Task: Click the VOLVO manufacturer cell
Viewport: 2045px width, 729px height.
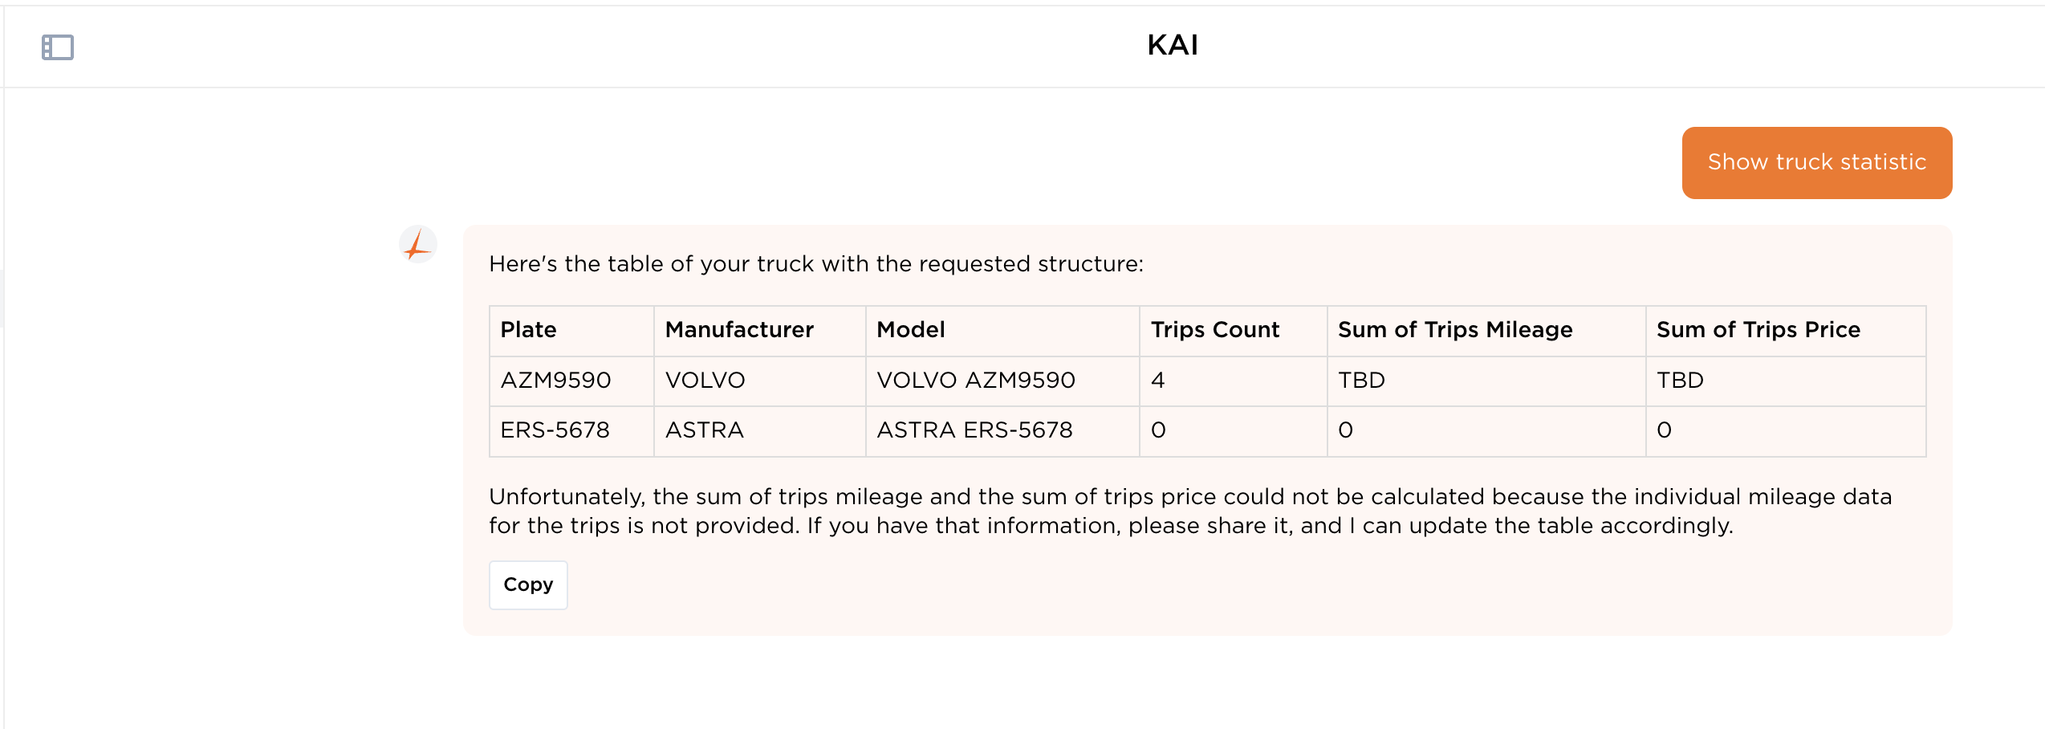Action: (x=705, y=381)
